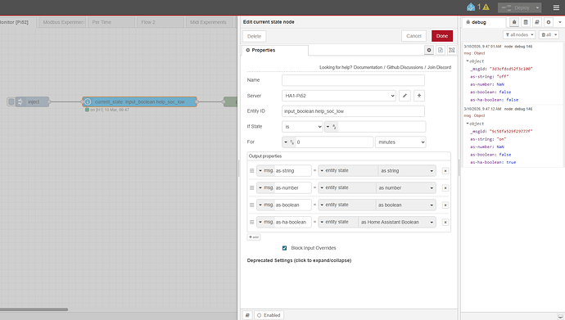565x320 pixels.
Task: Open the For value type selector
Action: click(x=289, y=142)
